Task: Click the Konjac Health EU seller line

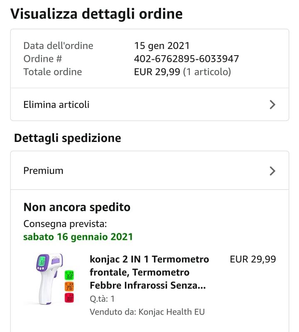Action: 147,312
